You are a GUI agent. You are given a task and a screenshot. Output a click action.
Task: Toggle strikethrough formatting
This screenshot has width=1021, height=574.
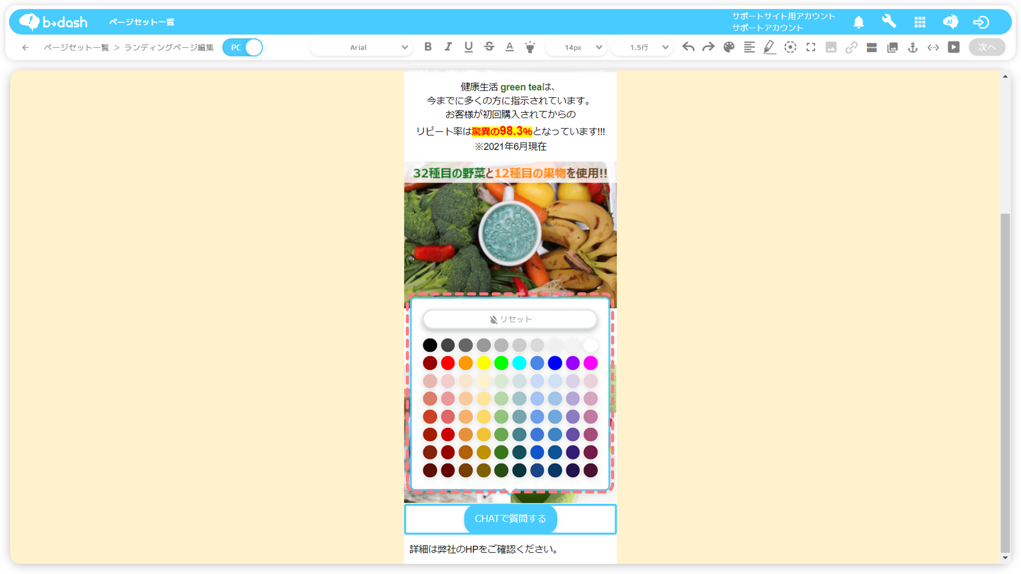click(x=489, y=47)
